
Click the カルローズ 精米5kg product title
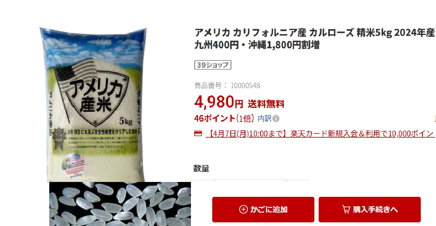click(x=315, y=39)
